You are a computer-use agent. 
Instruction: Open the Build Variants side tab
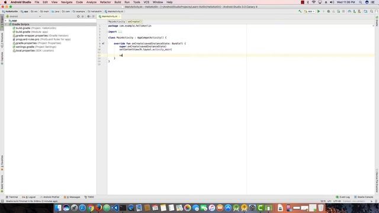[2, 183]
